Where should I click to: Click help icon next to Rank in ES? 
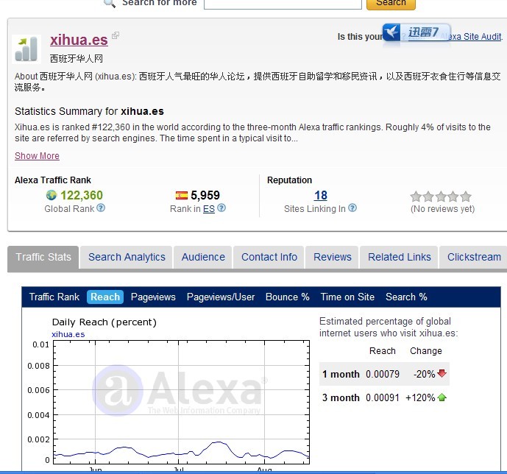[221, 208]
